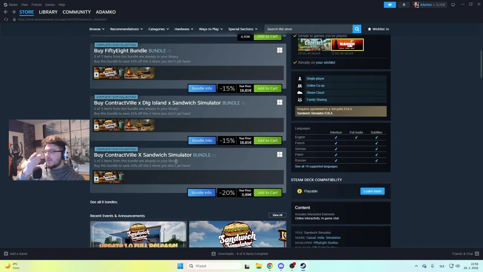Click Learn more about Steam Deck compatibility

tap(372, 191)
